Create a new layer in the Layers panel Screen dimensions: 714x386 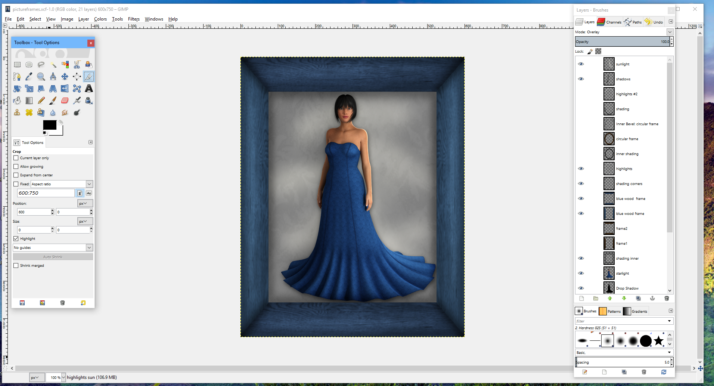(581, 299)
